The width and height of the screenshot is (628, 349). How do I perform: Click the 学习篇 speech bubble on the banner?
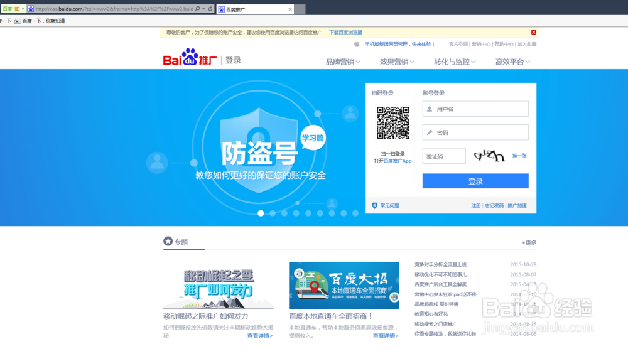pyautogui.click(x=313, y=139)
